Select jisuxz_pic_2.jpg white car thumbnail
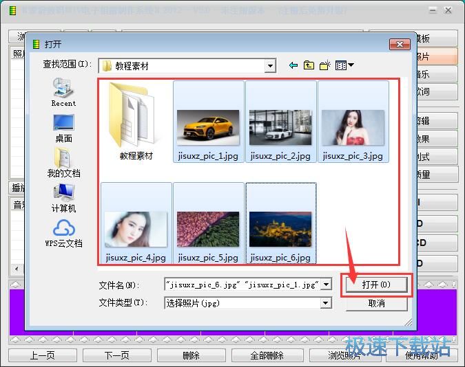Viewport: 465px width, 367px height. (x=280, y=122)
